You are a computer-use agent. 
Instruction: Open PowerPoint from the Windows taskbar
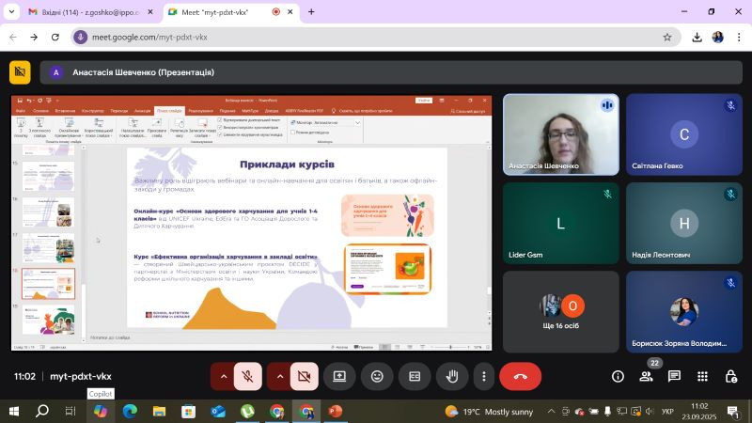[x=335, y=411]
